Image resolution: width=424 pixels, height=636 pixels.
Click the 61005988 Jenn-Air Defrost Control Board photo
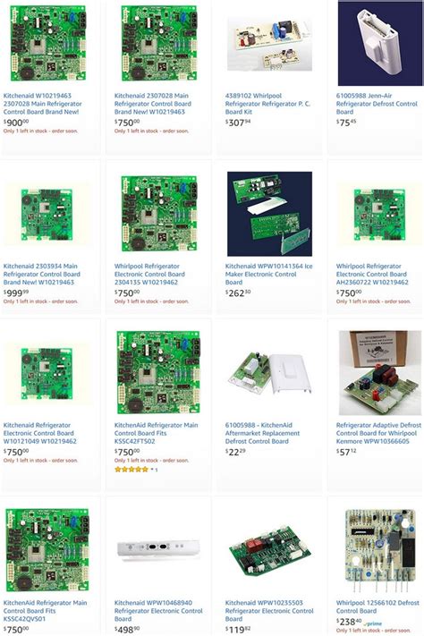pos(380,43)
